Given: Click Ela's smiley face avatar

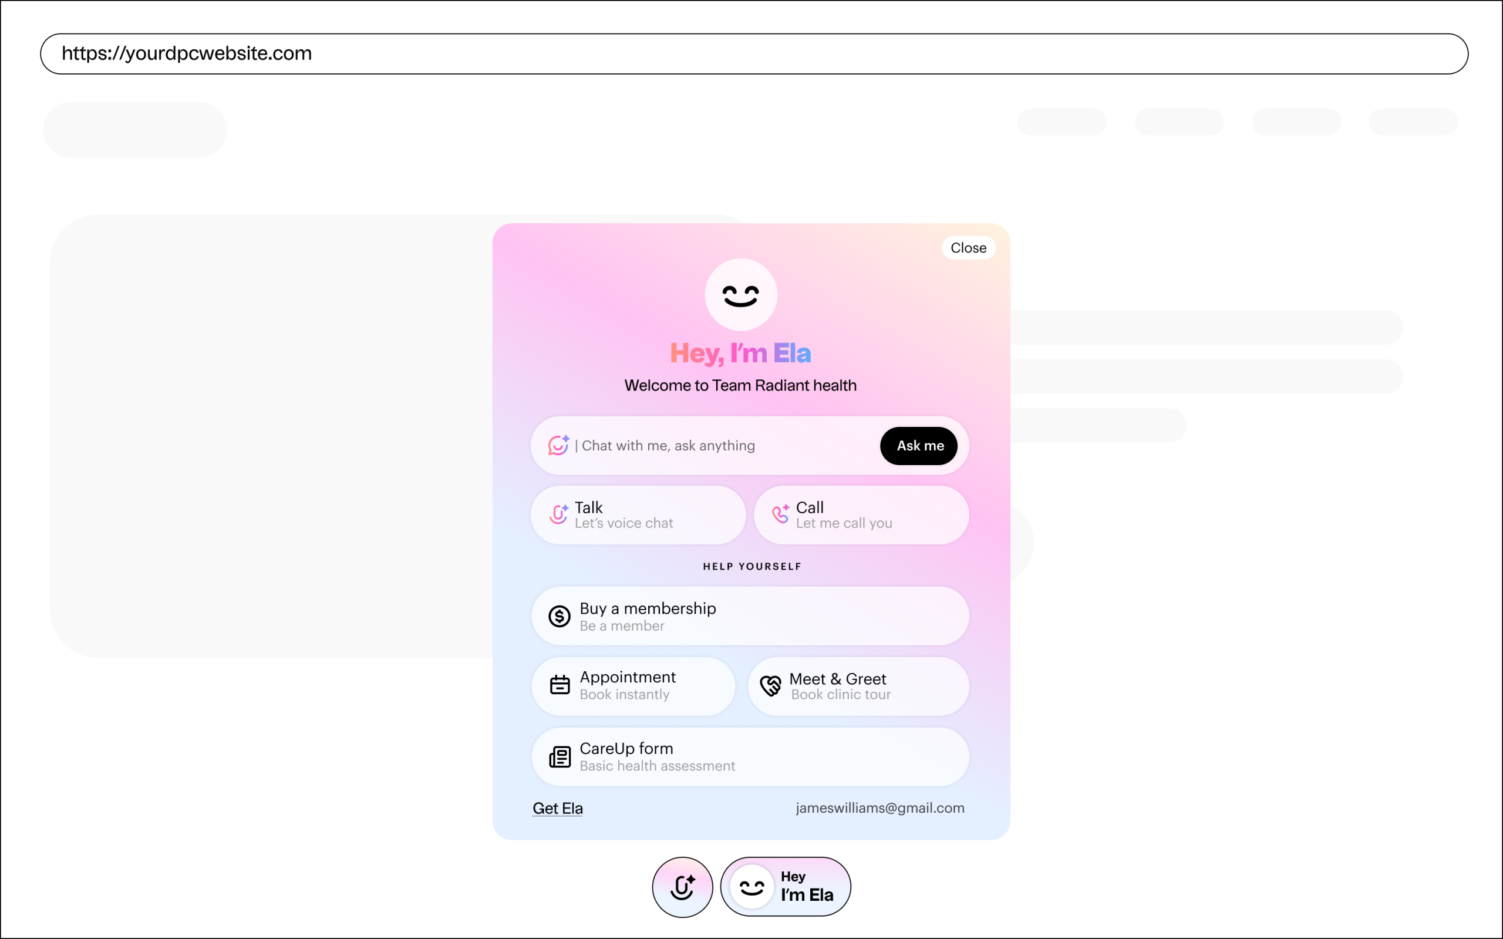Looking at the screenshot, I should (x=740, y=295).
